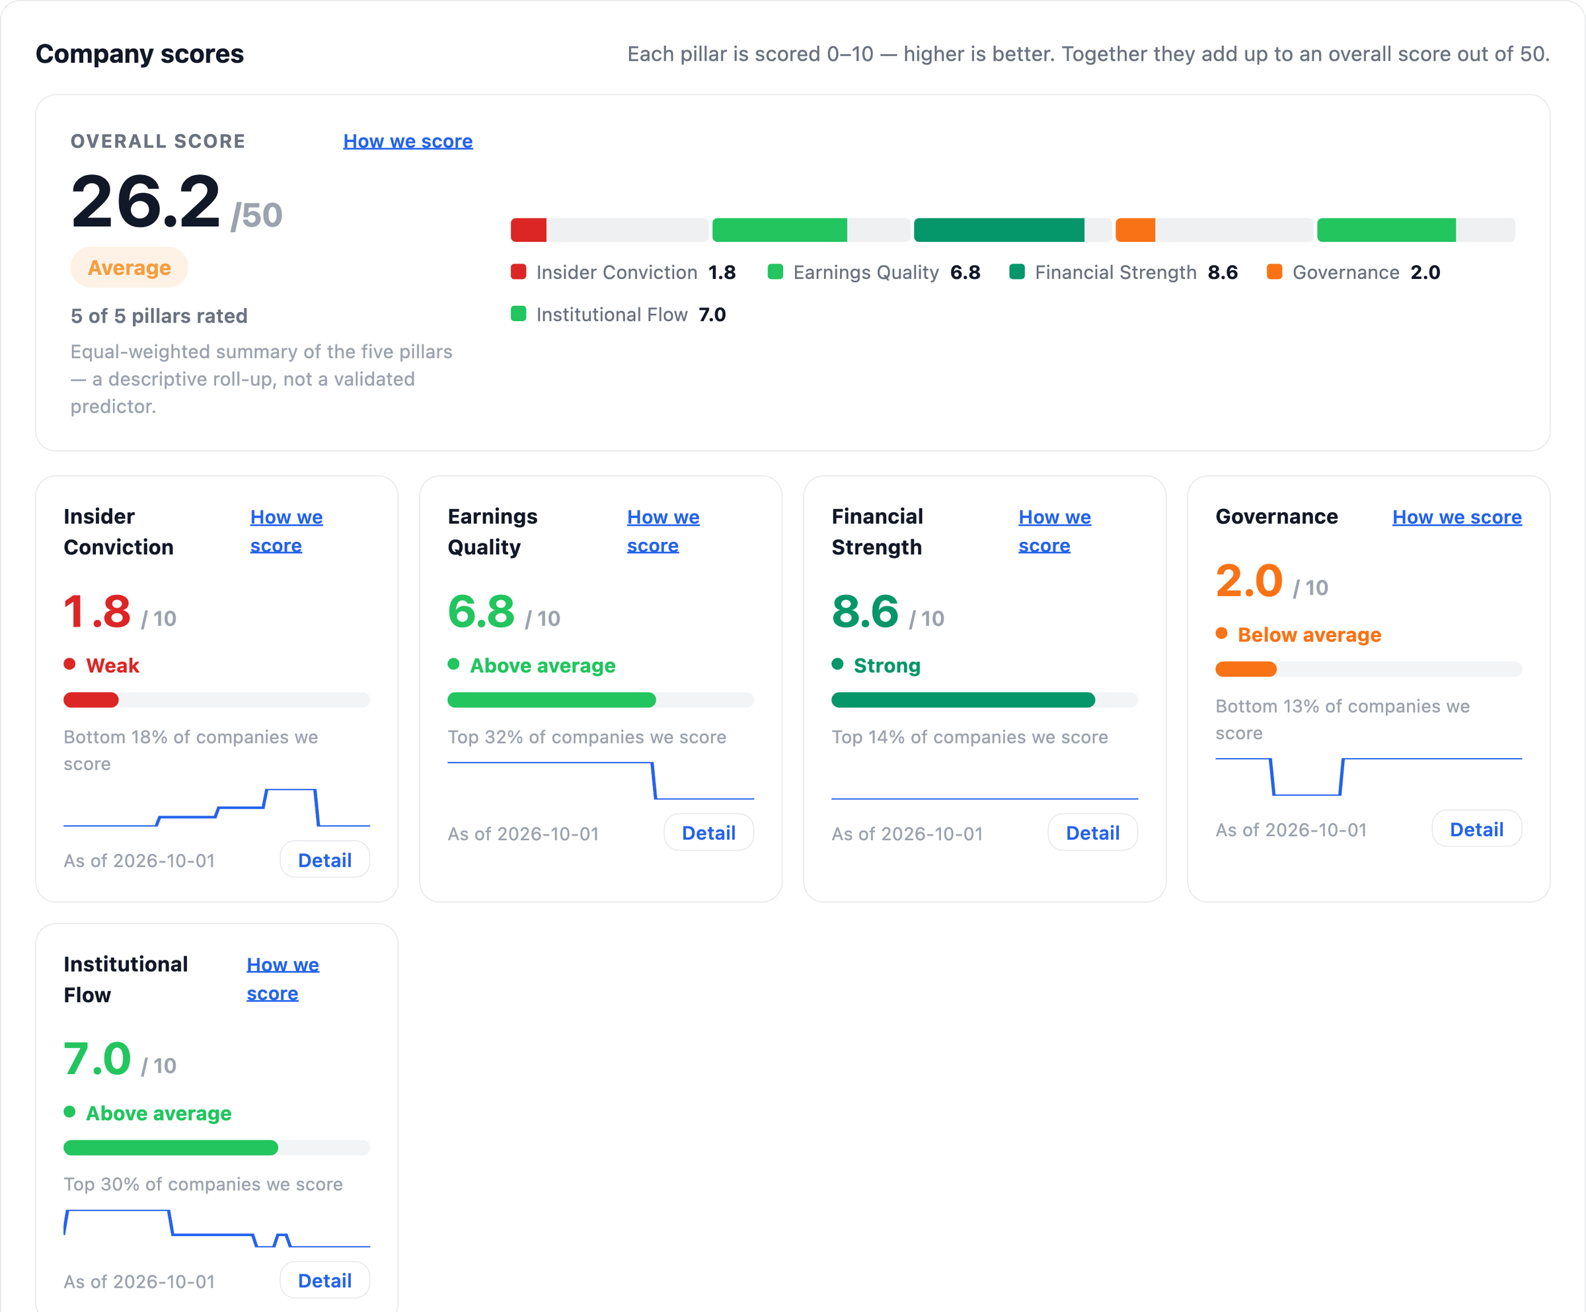Click "Top 32% of companies we score" text
The image size is (1586, 1312).
coord(586,736)
